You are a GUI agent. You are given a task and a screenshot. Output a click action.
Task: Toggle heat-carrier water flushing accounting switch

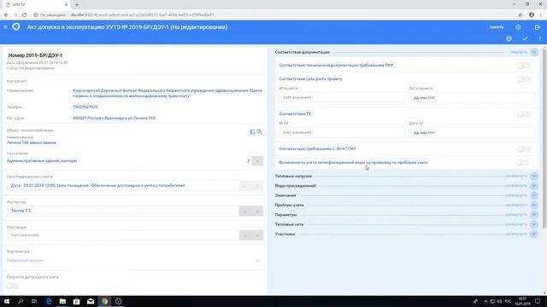[522, 163]
